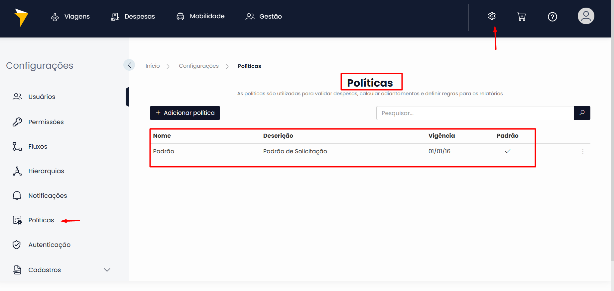
Task: Click the Autenticação shield icon
Action: pos(17,245)
